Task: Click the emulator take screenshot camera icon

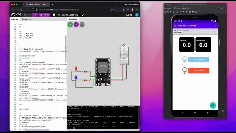Action: point(190,11)
